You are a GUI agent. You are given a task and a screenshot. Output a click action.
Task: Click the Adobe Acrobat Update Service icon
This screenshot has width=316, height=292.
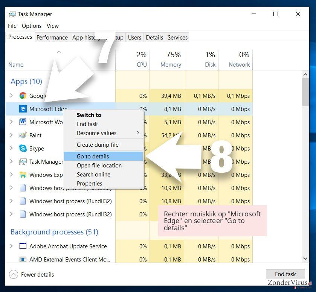pyautogui.click(x=23, y=246)
